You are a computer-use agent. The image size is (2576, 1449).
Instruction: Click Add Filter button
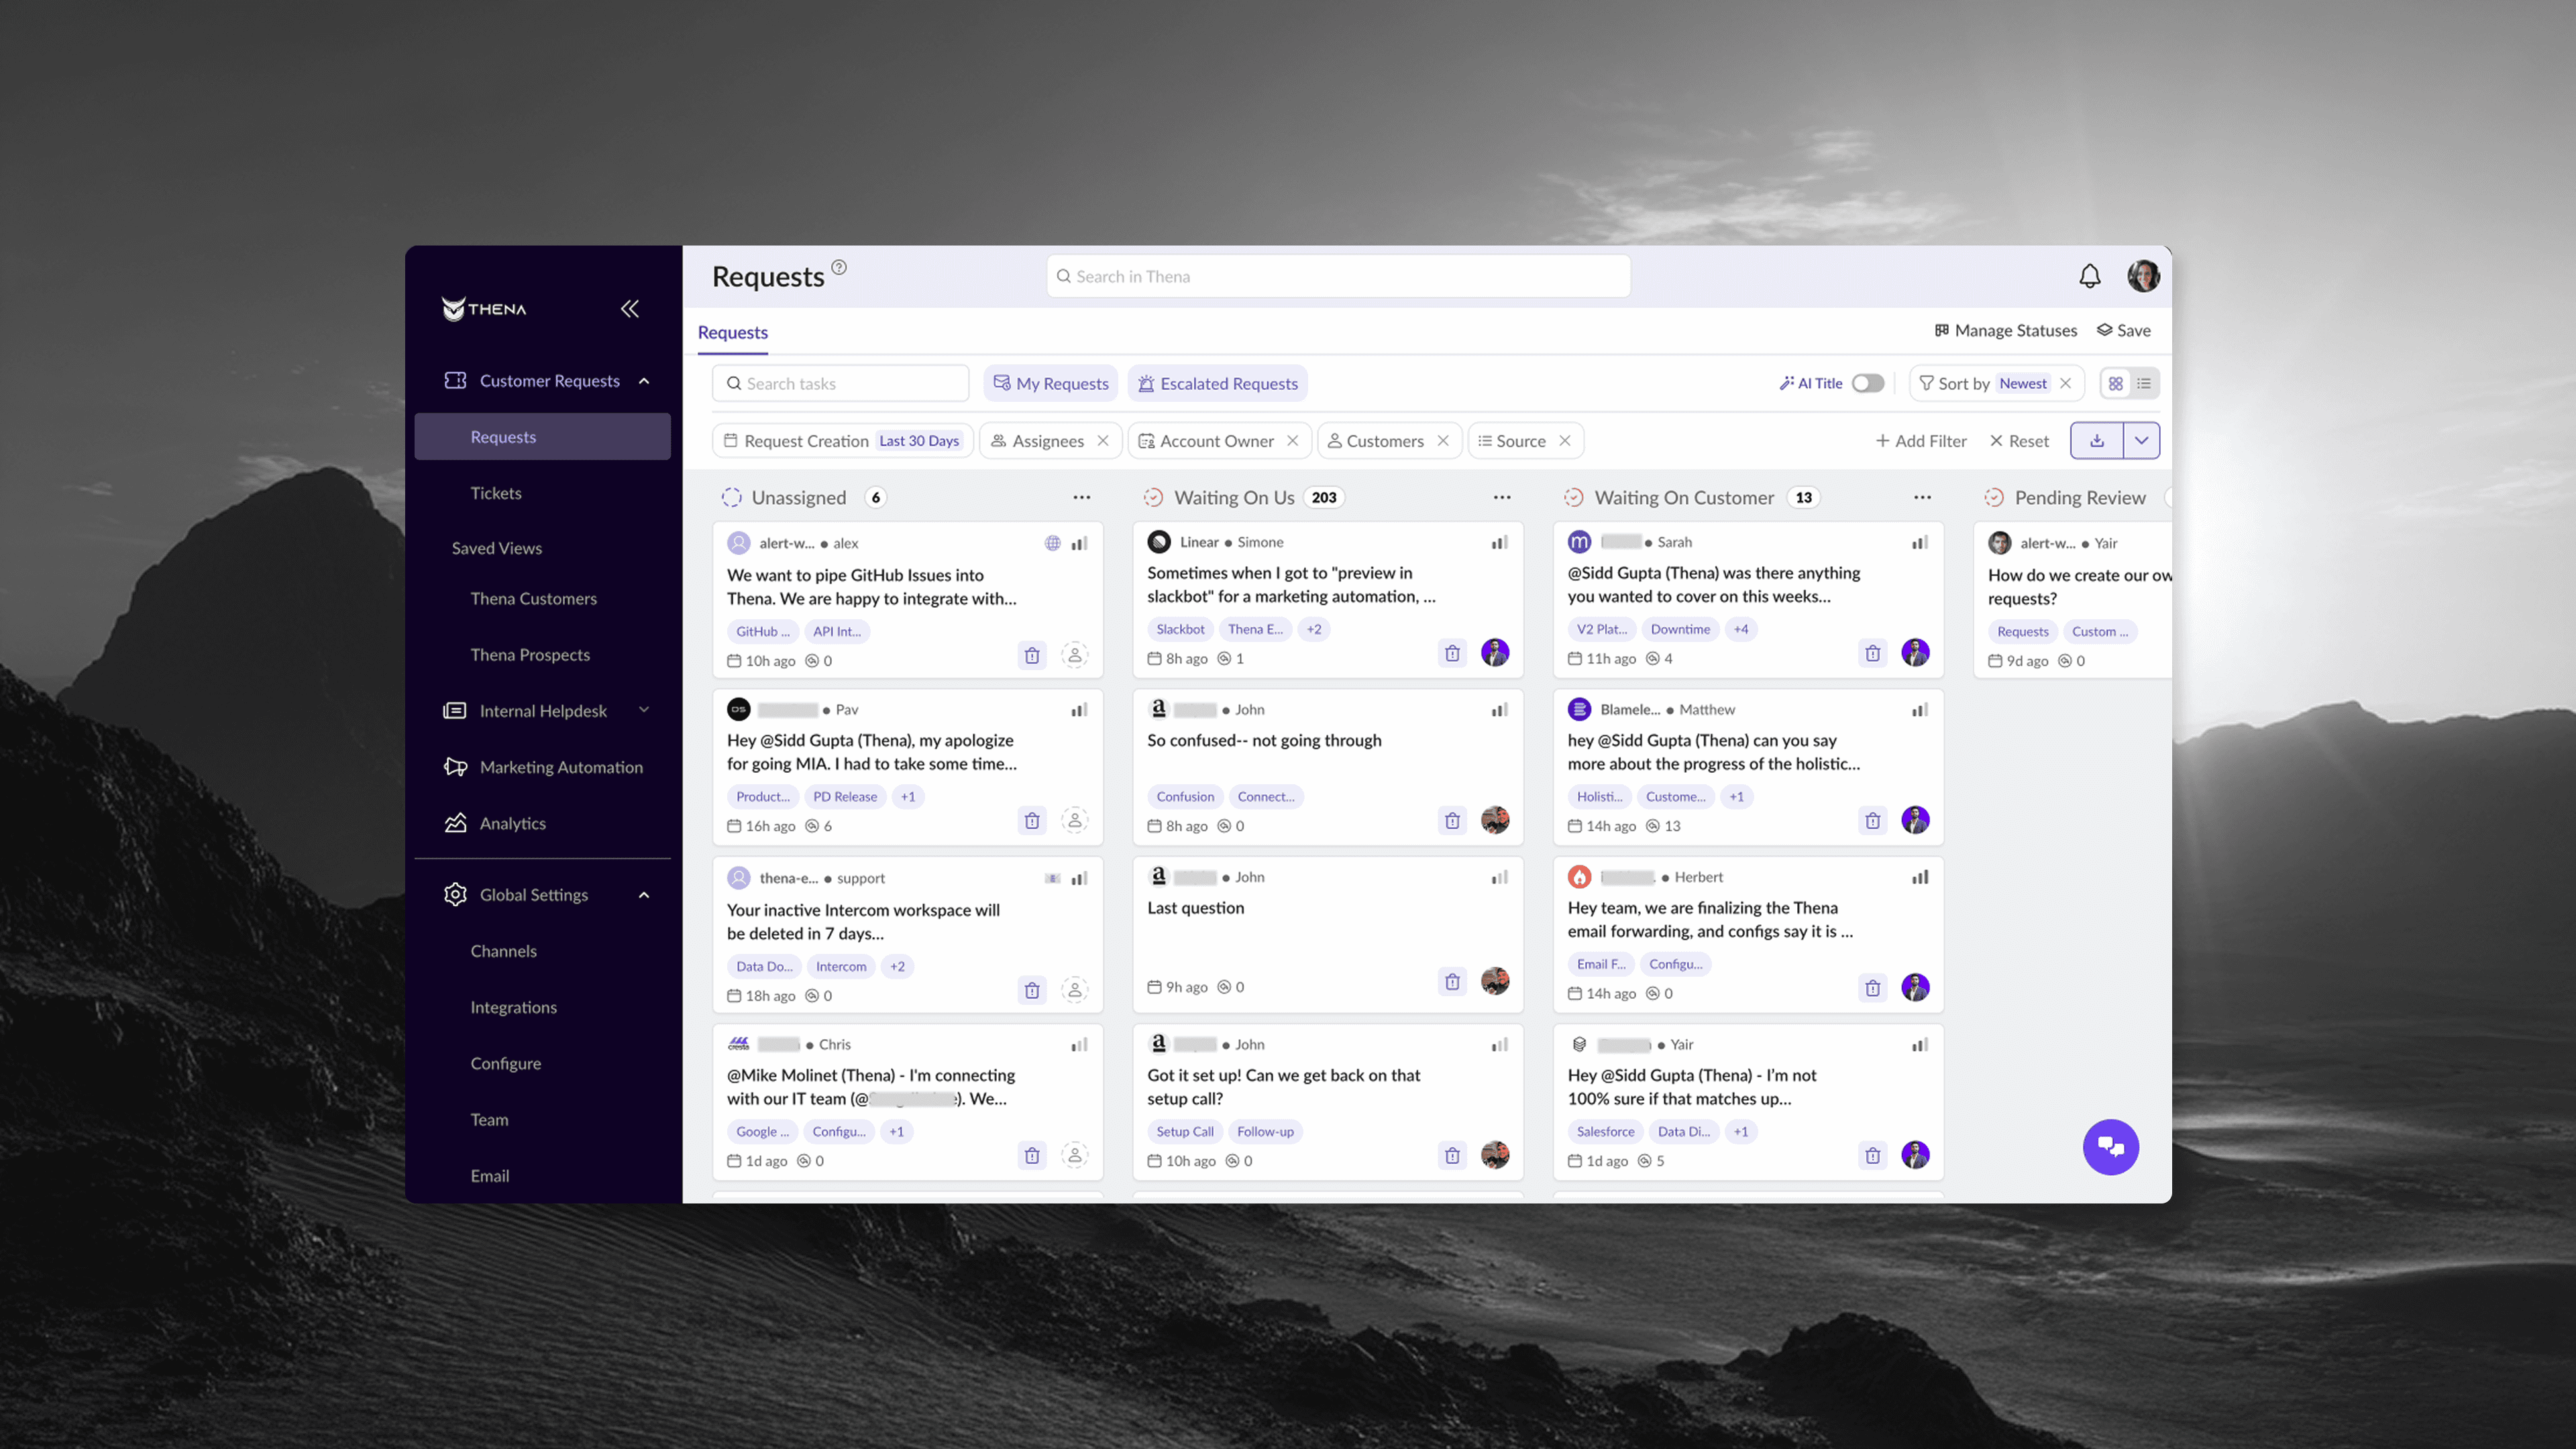[x=1921, y=441]
